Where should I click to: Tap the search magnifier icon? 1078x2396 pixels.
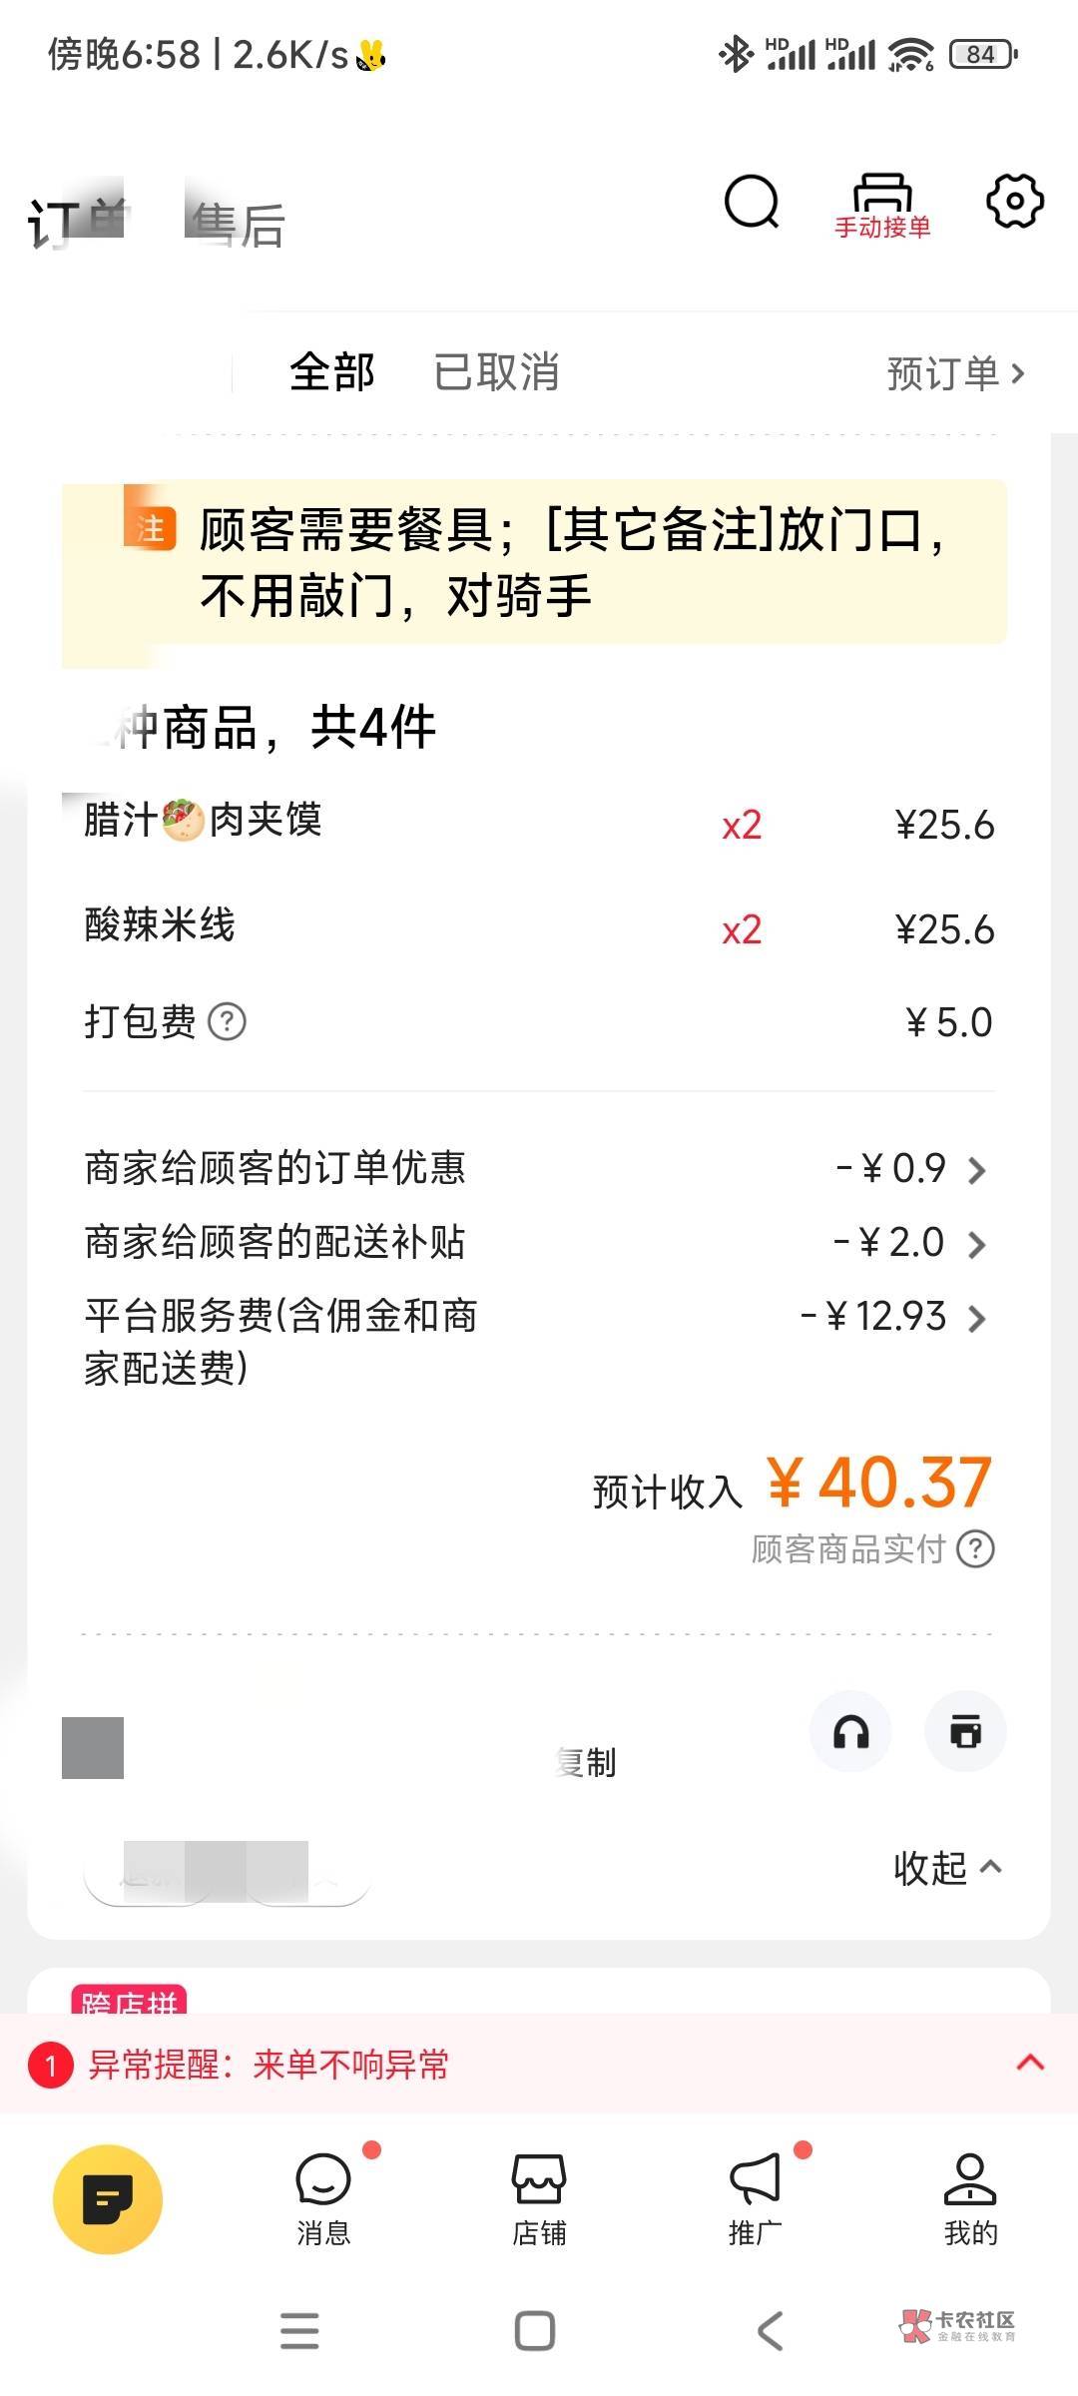pyautogui.click(x=751, y=203)
